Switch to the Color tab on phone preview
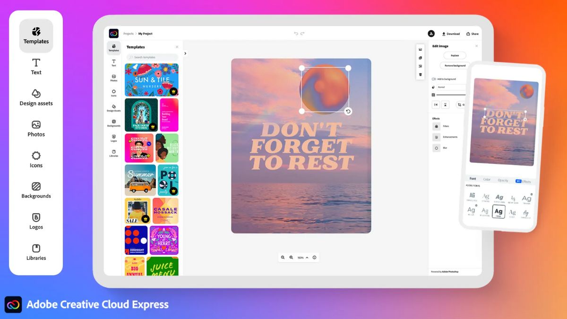The width and height of the screenshot is (567, 319). pyautogui.click(x=487, y=181)
